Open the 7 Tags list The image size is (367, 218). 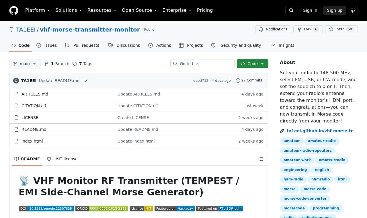[82, 64]
